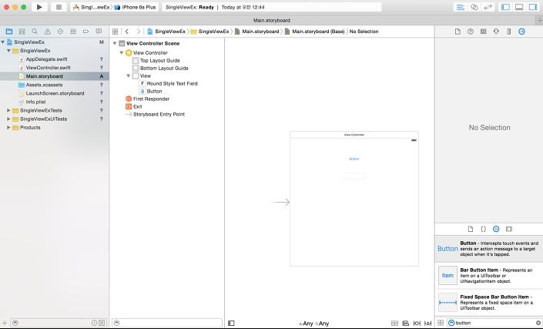Expand the SingleViewExUITests folder
This screenshot has height=329, width=543.
pos(8,119)
